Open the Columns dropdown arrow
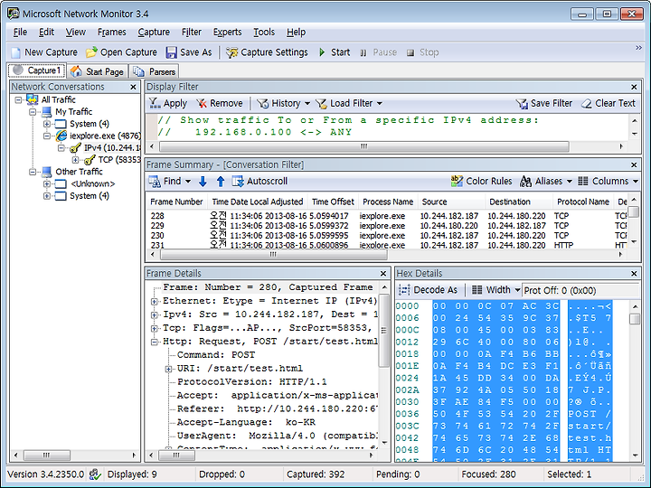This screenshot has width=651, height=488. click(x=636, y=182)
